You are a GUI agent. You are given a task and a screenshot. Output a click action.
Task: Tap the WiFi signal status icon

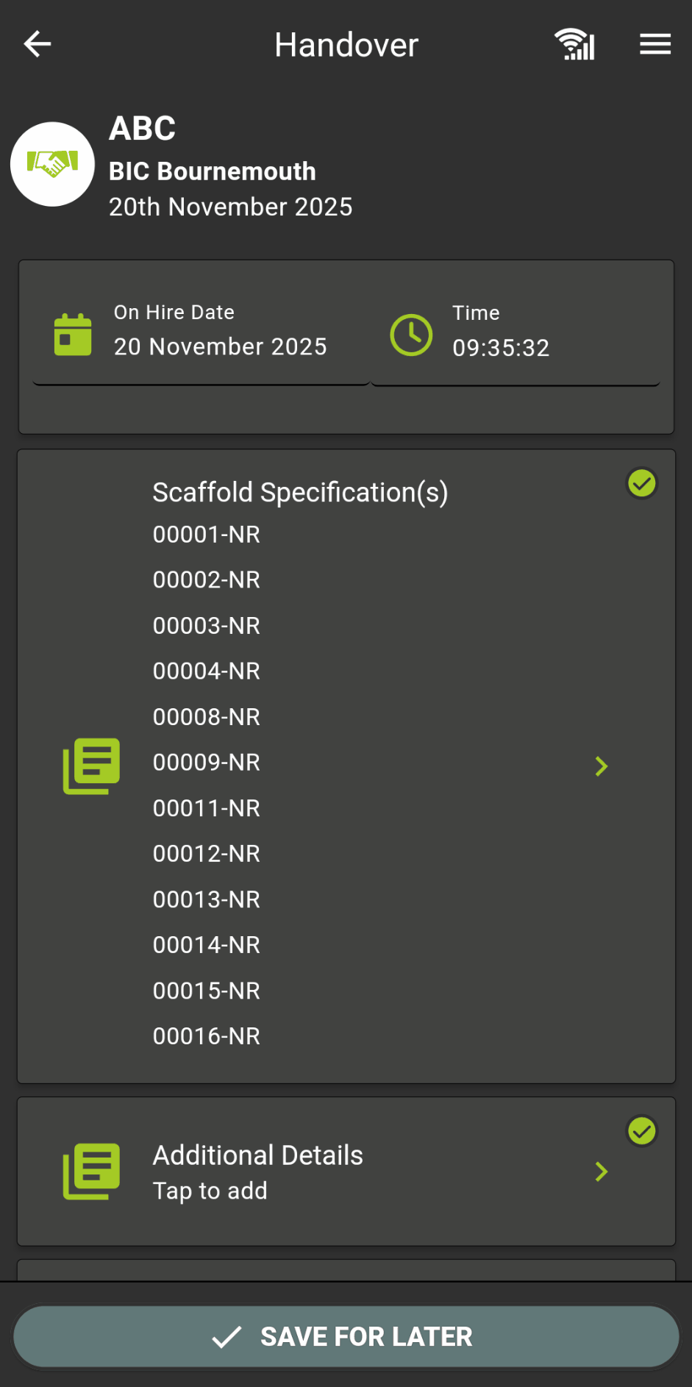[x=574, y=44]
